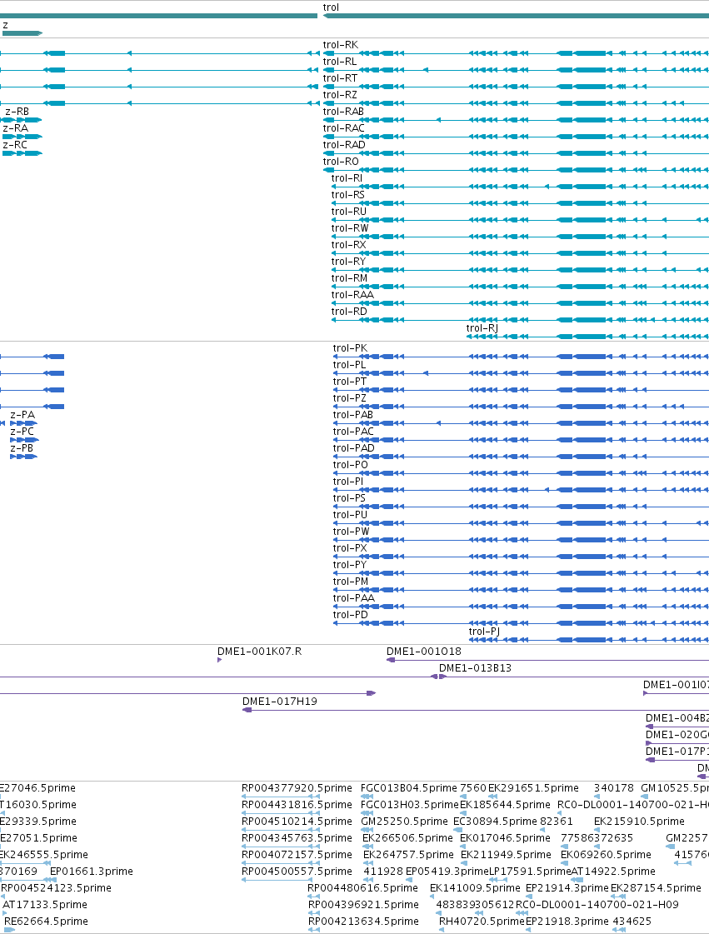
Task: Open transcript trol-RW
Action: (350, 228)
